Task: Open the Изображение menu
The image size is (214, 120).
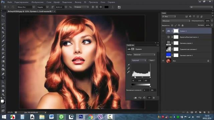Action: (x=37, y=2)
